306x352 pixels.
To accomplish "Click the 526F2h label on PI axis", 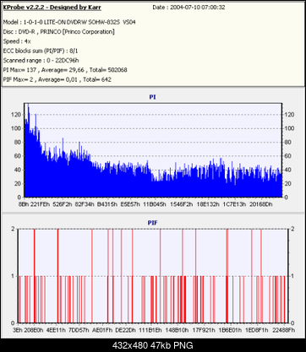I will tap(63, 204).
